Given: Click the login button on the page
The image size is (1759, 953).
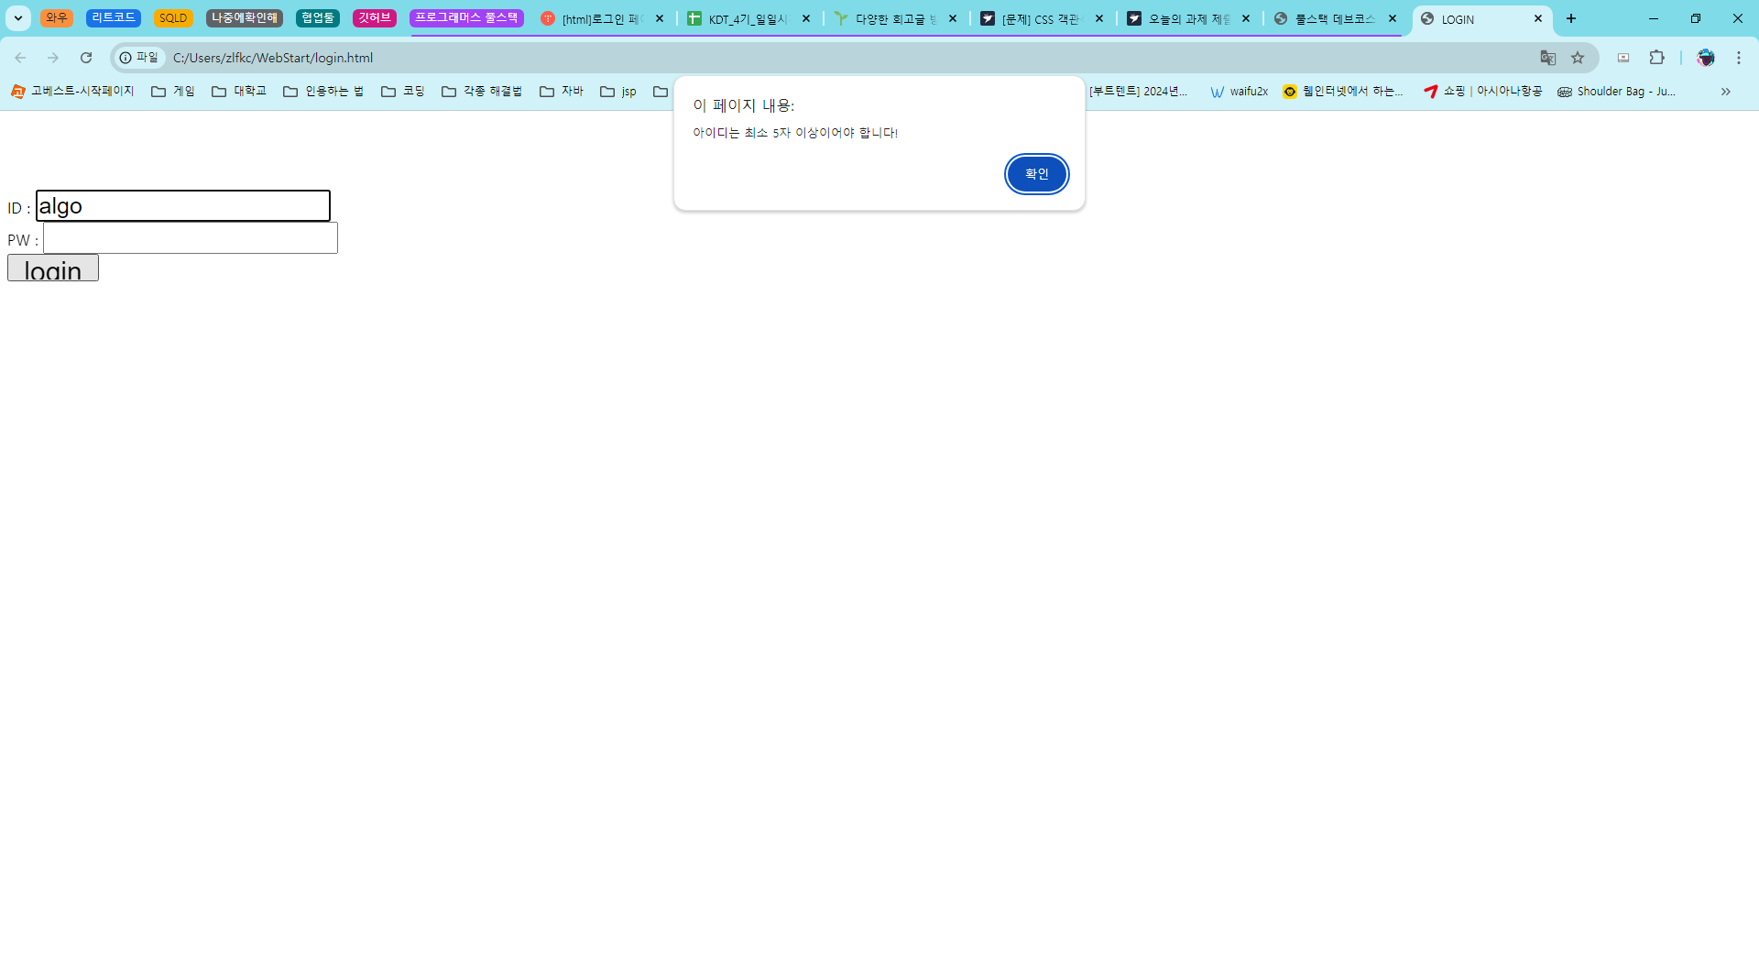Looking at the screenshot, I should coord(53,268).
